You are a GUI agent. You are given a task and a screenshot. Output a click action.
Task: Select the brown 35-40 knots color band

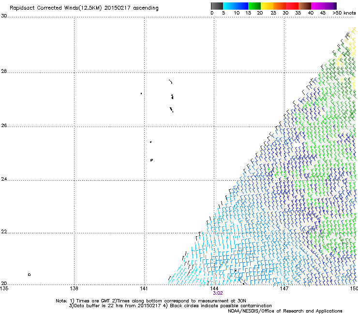point(305,6)
